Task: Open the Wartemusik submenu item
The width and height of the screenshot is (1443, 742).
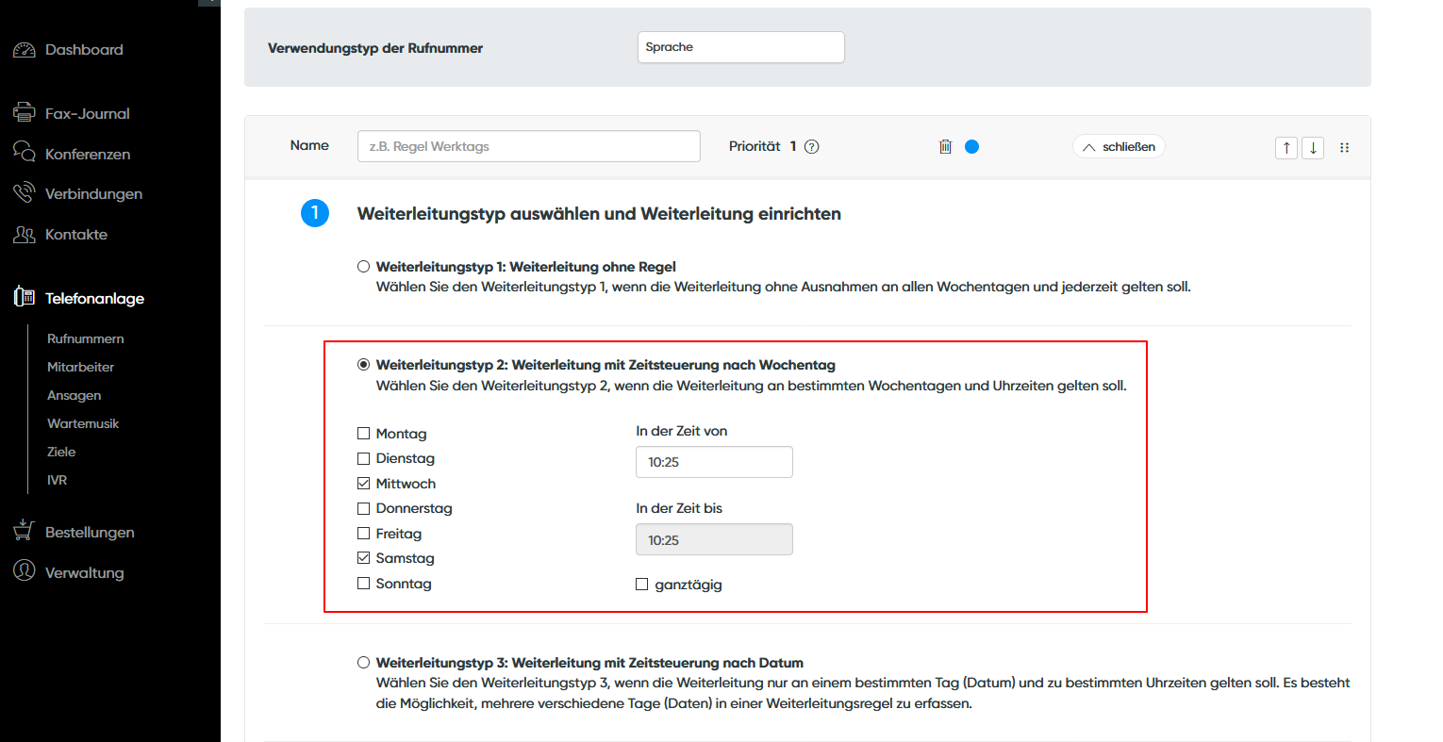Action: tap(83, 423)
